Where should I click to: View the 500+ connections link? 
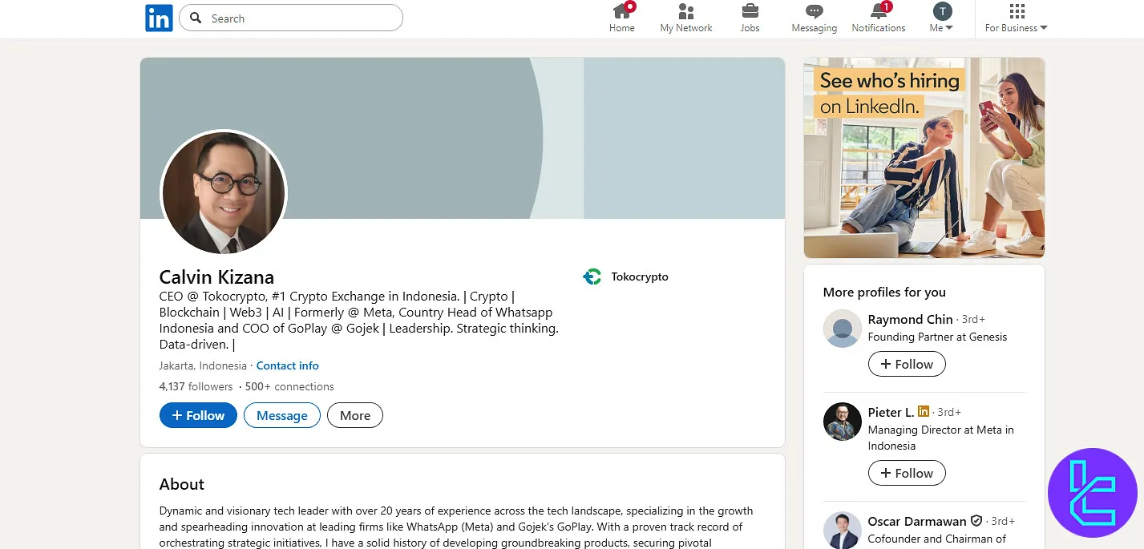pyautogui.click(x=289, y=386)
